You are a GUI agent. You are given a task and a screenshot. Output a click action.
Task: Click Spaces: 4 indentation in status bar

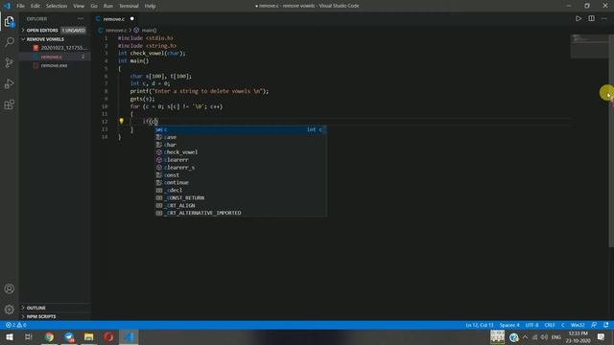(509, 325)
